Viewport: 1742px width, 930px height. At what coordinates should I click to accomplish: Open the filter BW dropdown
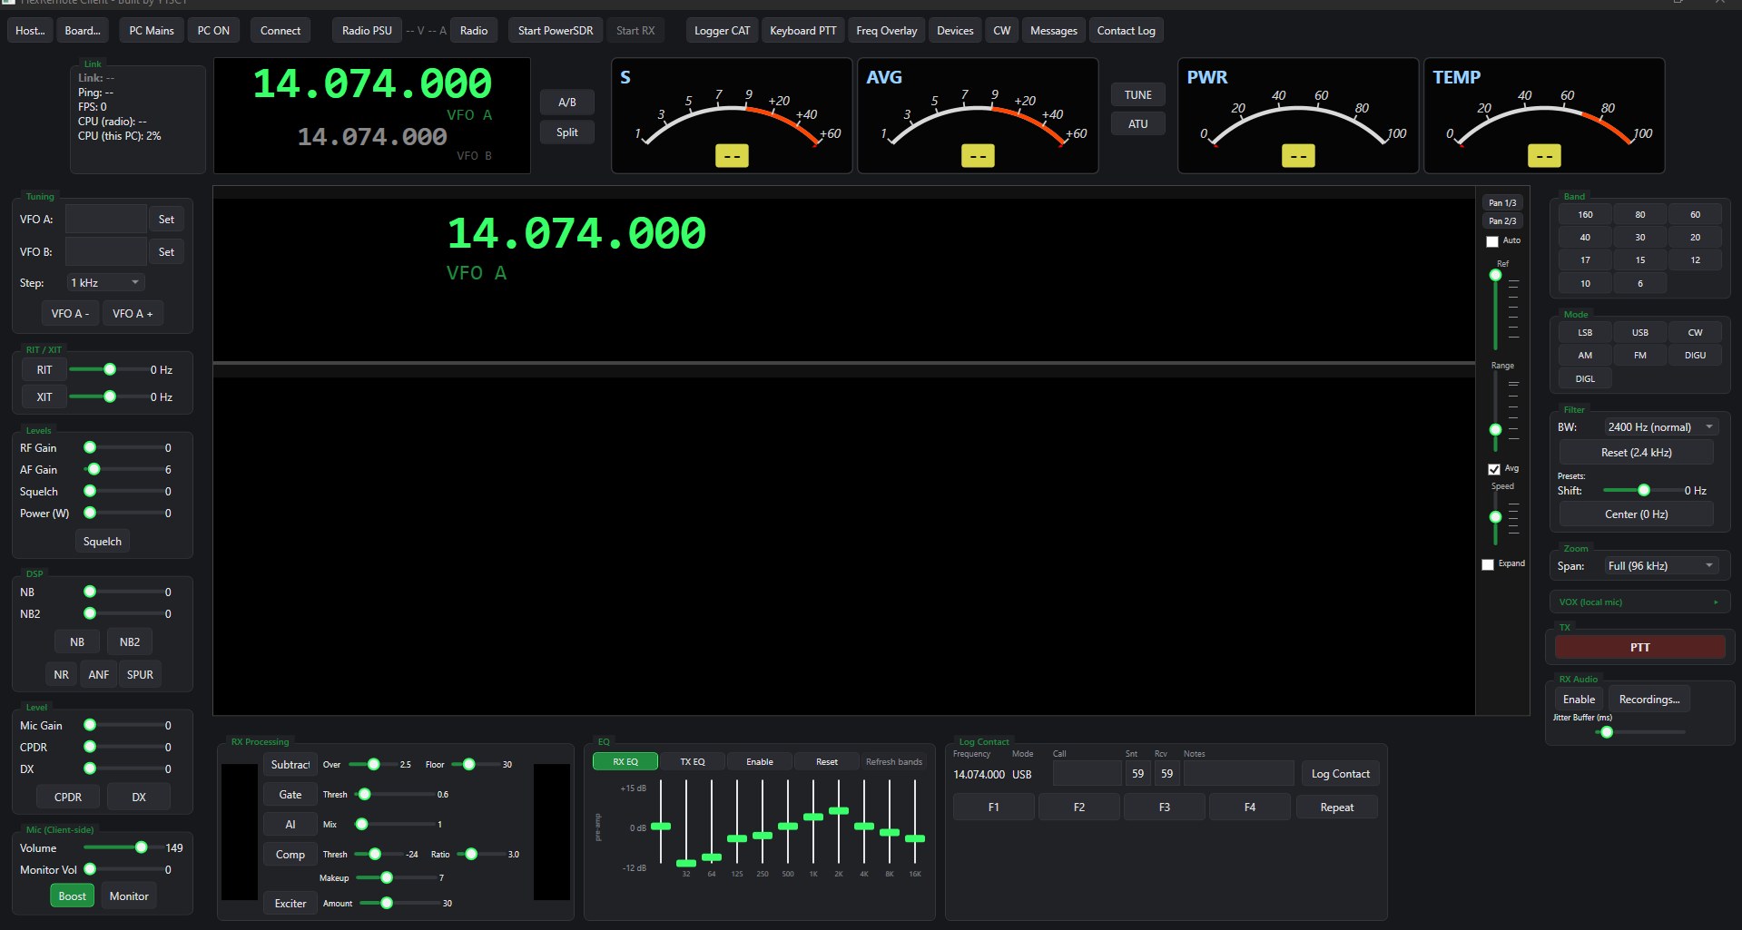(x=1660, y=427)
